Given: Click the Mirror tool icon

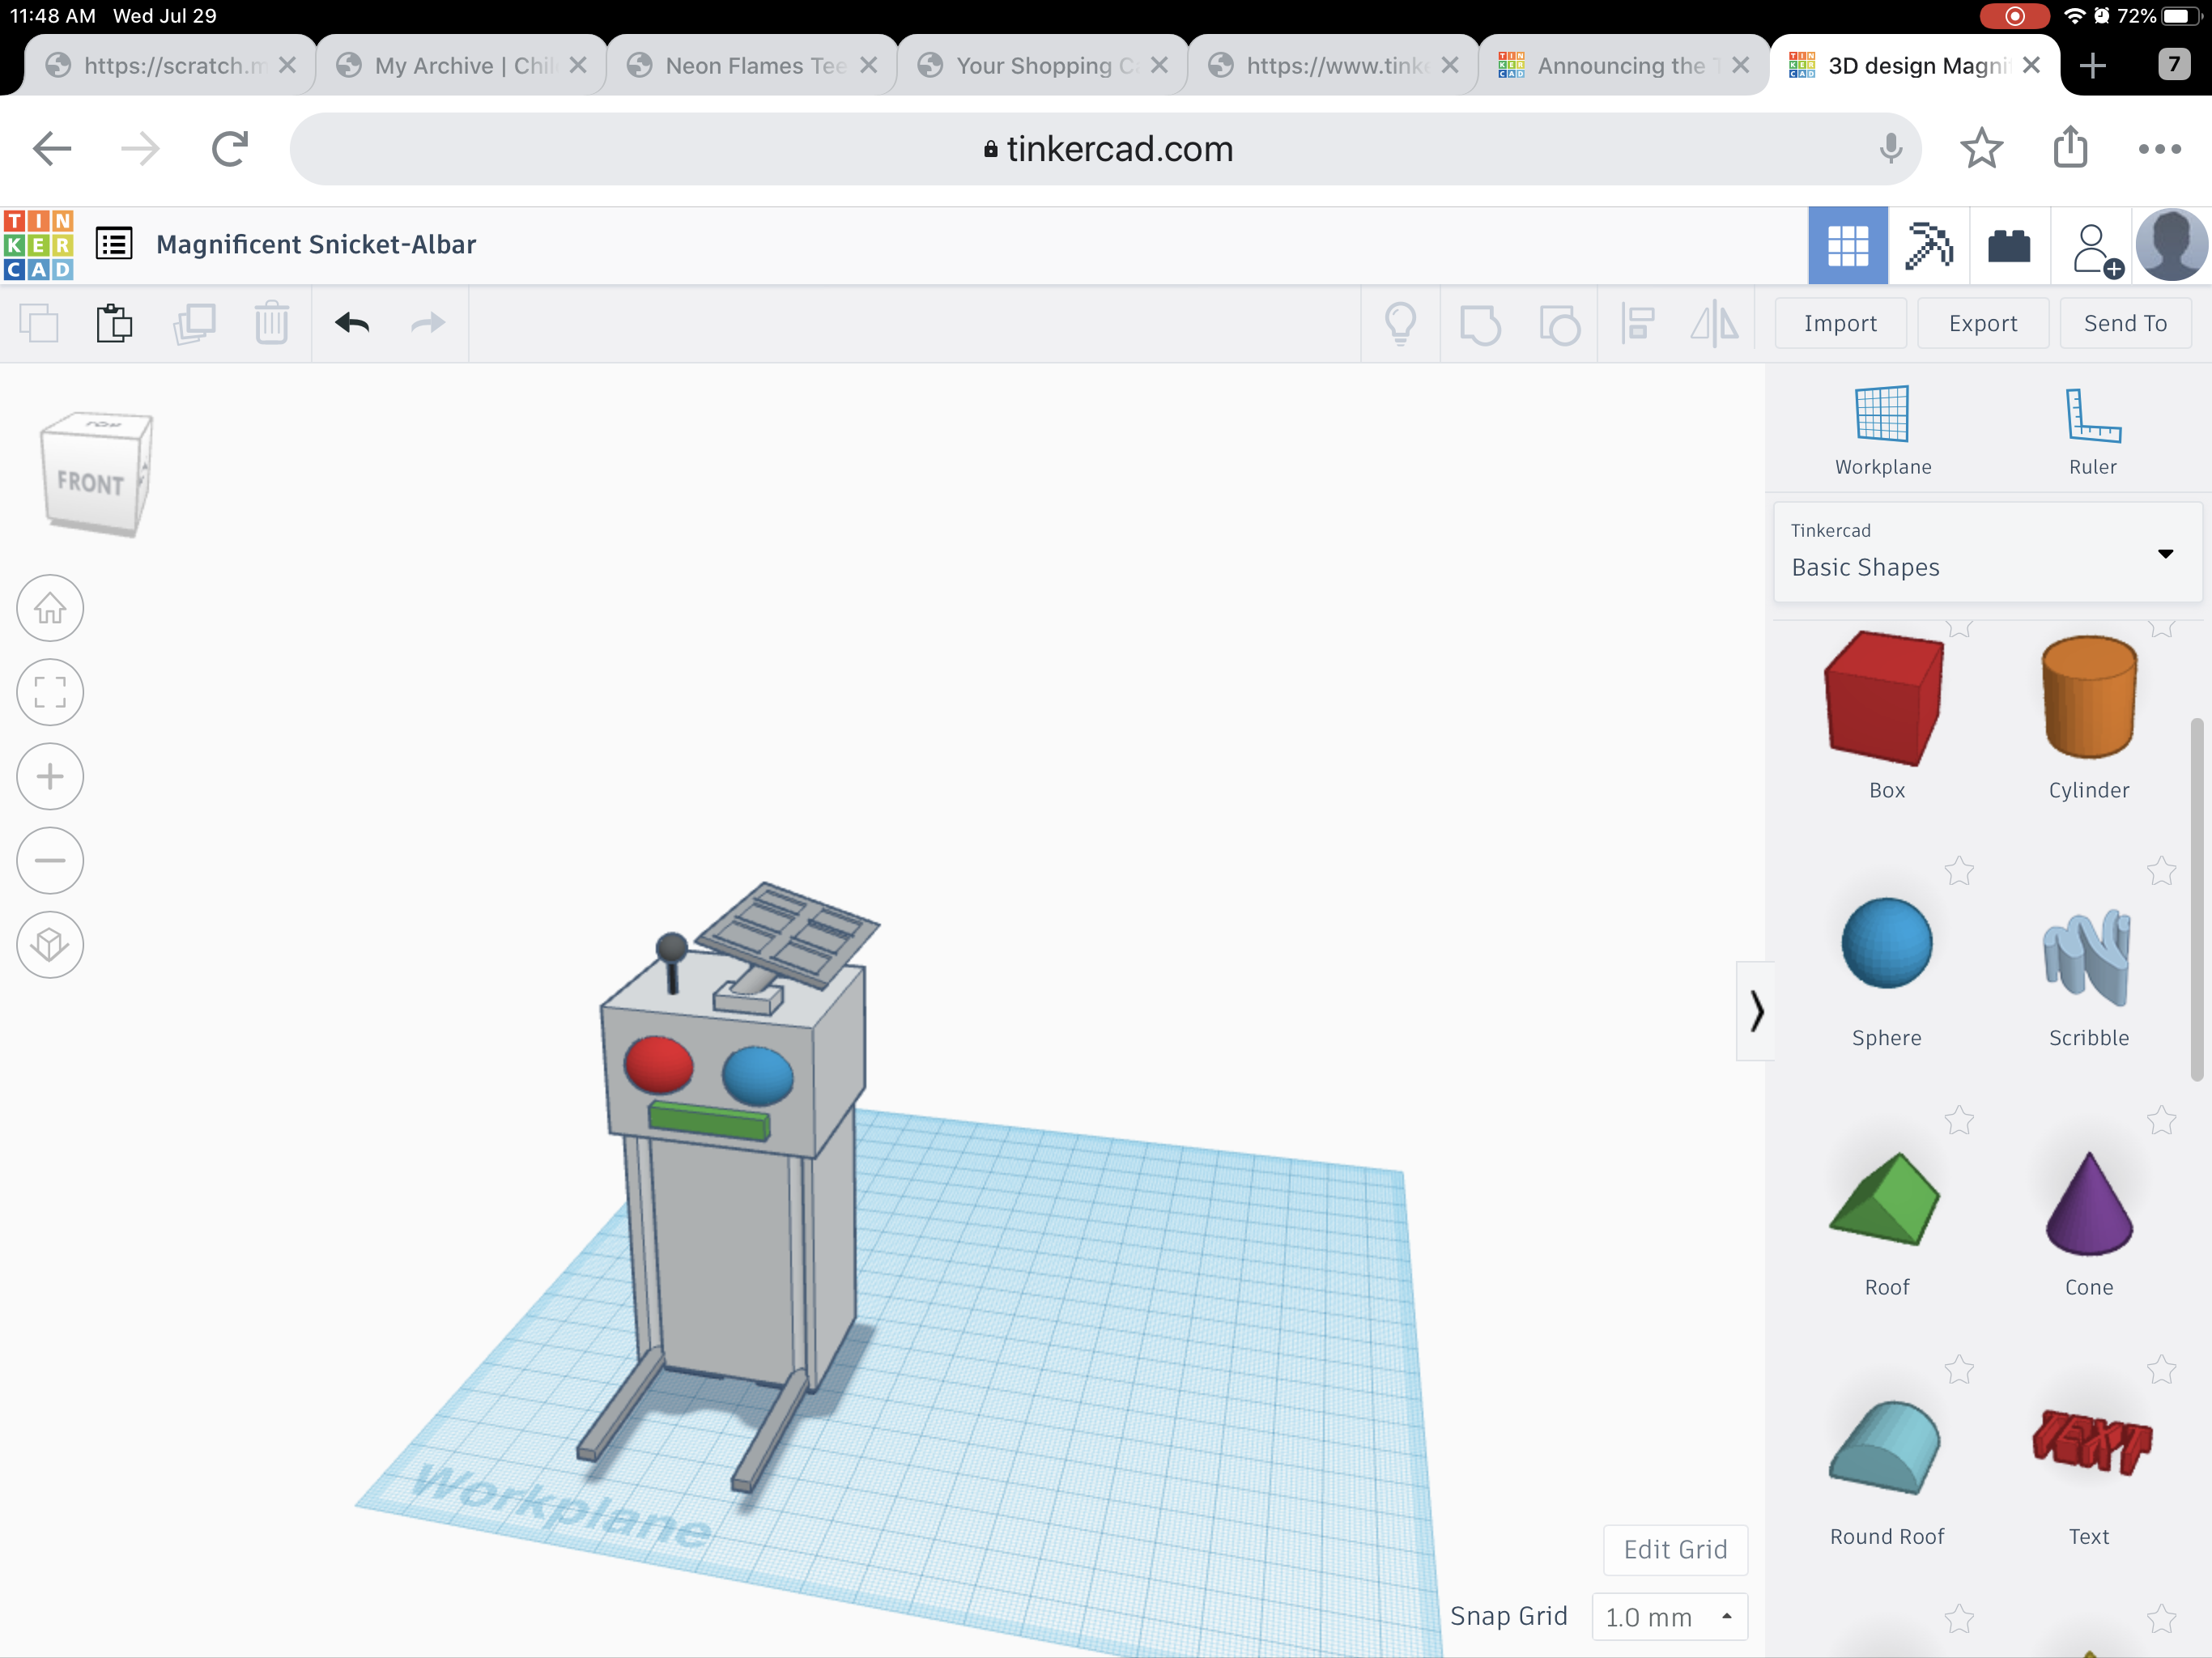Looking at the screenshot, I should [x=1714, y=324].
